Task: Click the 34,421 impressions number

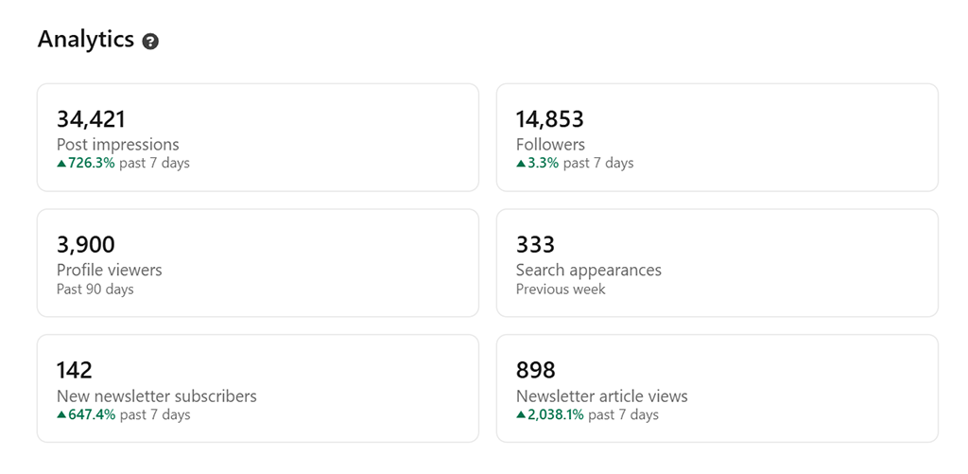Action: point(91,119)
